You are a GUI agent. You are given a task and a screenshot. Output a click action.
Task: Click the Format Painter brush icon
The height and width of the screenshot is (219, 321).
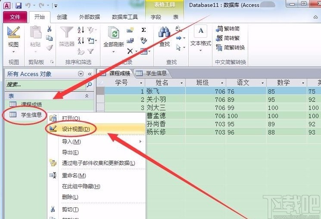coord(50,47)
